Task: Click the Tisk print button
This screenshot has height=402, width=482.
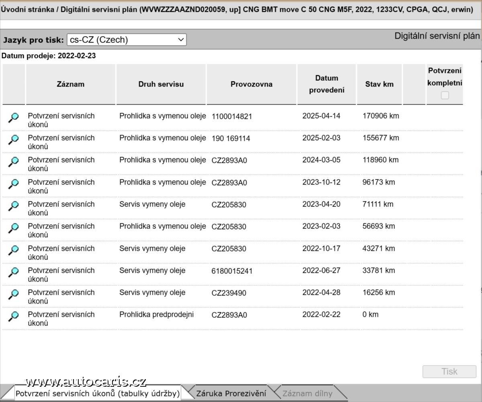Action: tap(449, 371)
